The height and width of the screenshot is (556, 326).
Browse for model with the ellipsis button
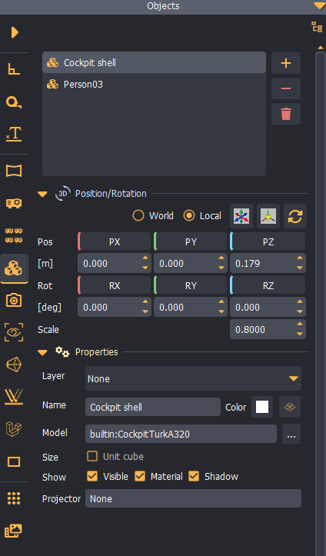[291, 434]
